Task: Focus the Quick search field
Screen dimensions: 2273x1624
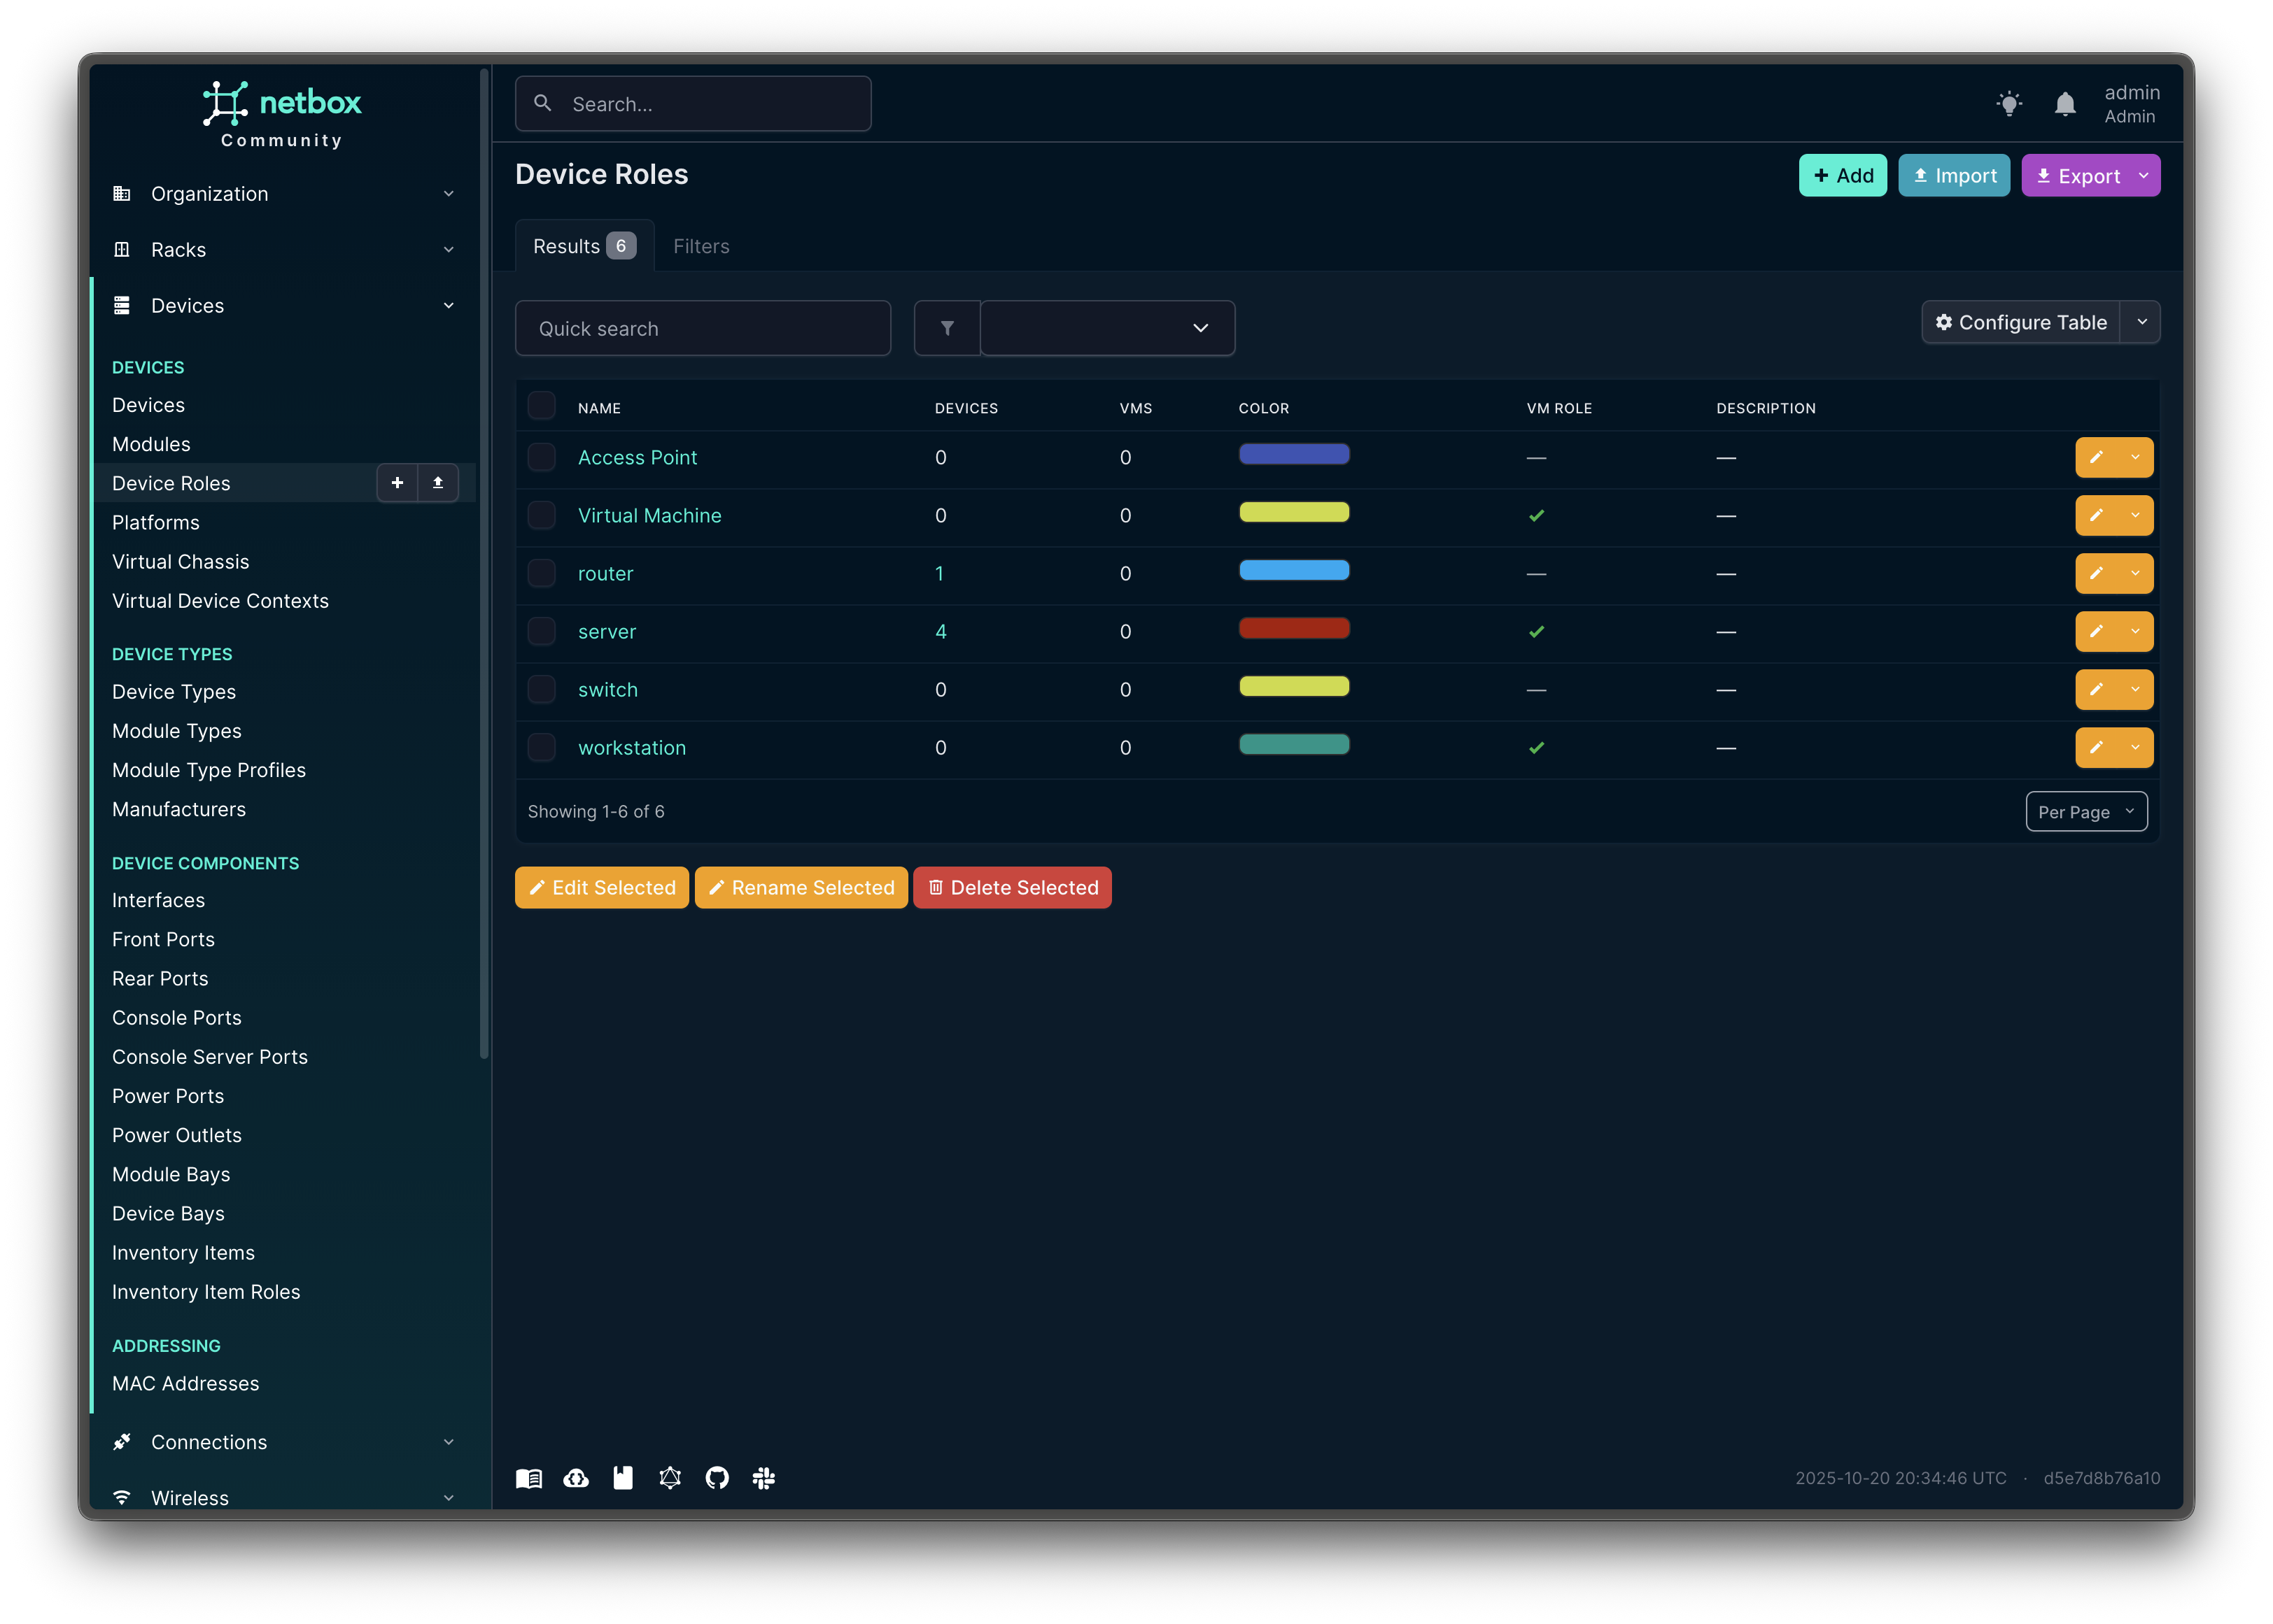Action: (703, 328)
